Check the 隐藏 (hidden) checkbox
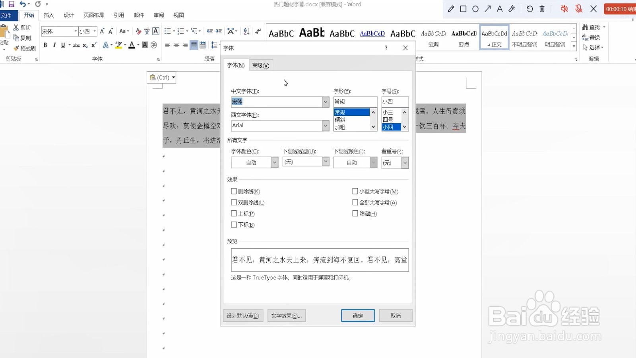This screenshot has height=358, width=636. tap(355, 214)
